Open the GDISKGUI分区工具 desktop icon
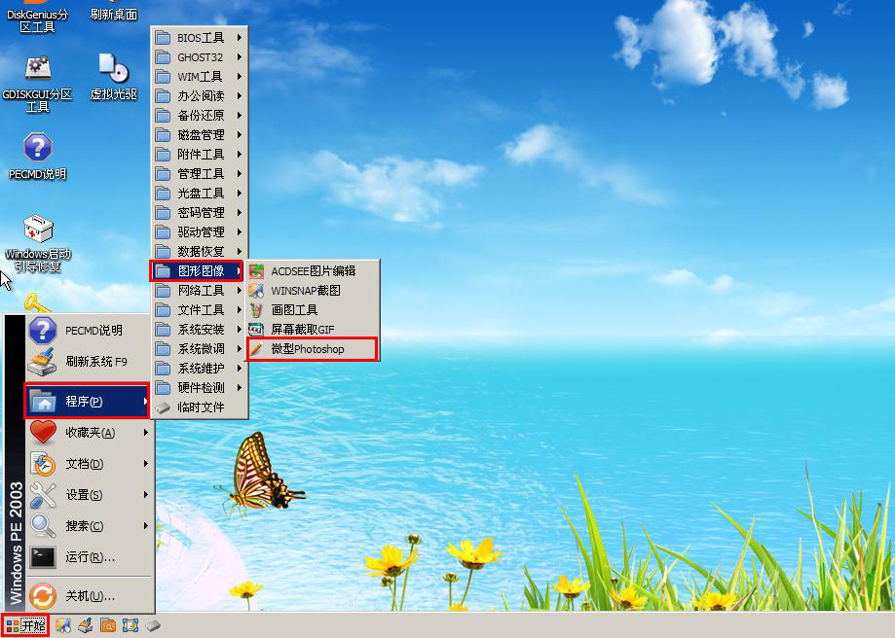The width and height of the screenshot is (895, 638). pyautogui.click(x=37, y=84)
